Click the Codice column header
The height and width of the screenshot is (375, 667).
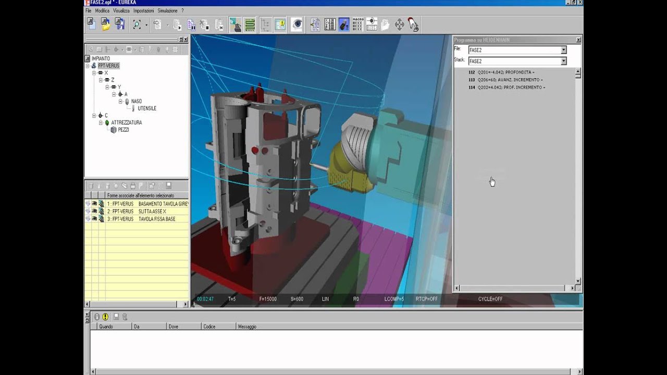coord(218,327)
